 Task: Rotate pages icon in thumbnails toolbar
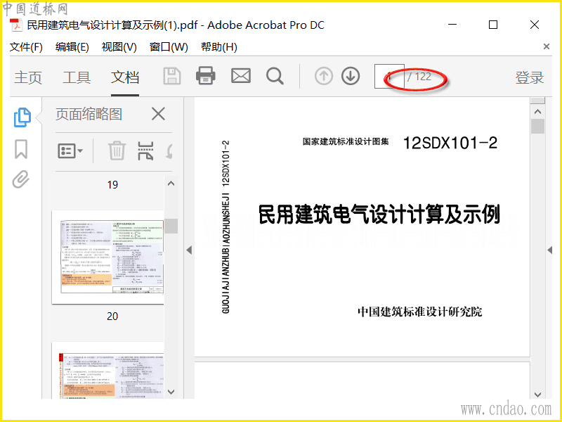(x=169, y=151)
